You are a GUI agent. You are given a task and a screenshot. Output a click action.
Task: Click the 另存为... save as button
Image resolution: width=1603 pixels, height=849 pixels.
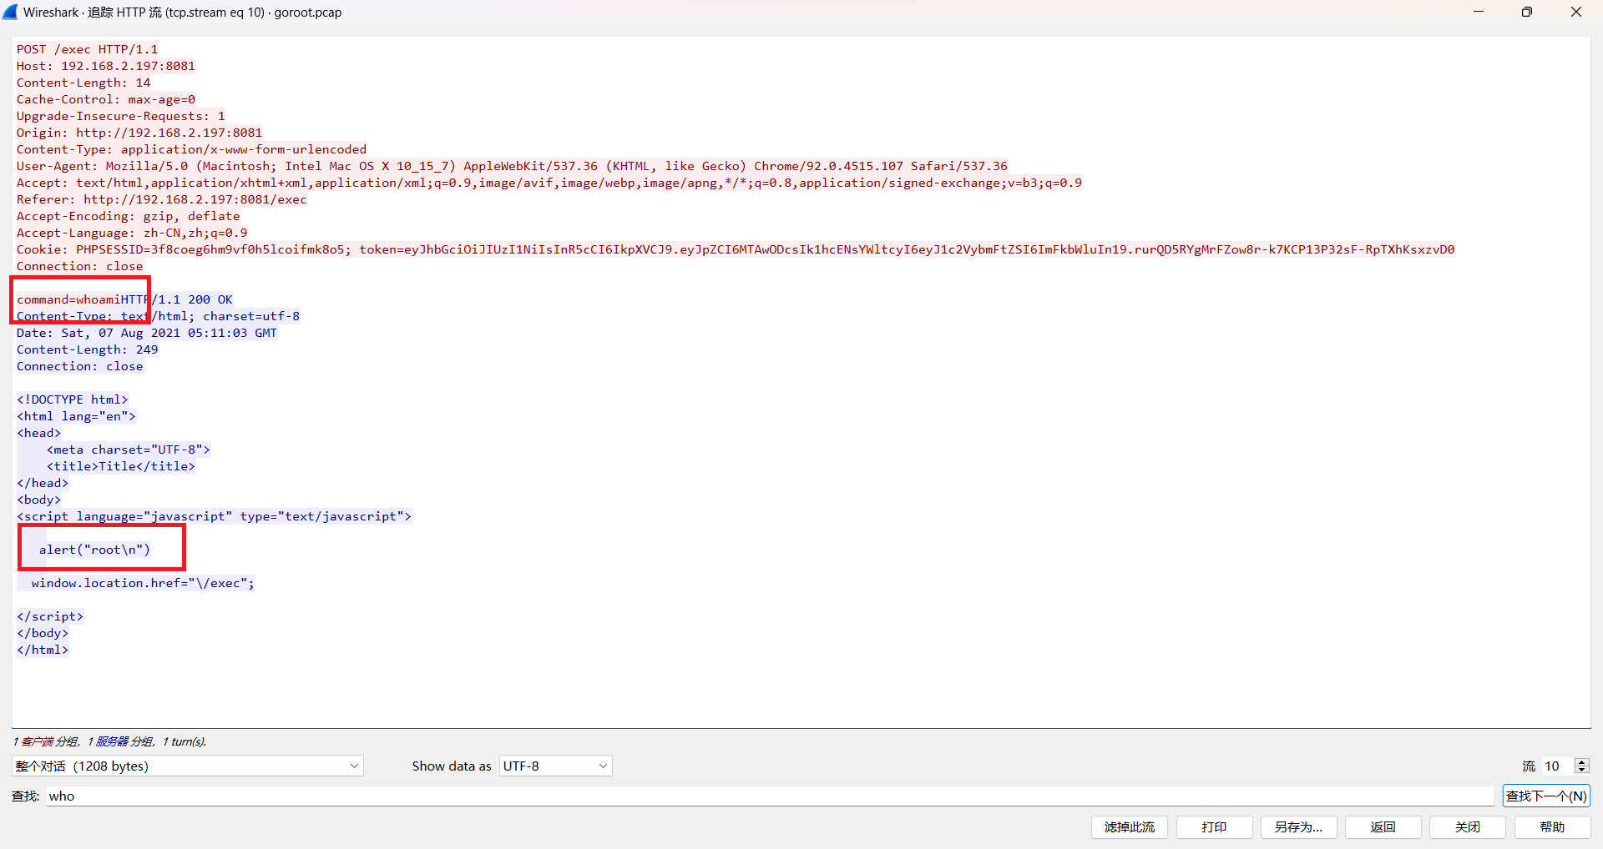click(1298, 827)
